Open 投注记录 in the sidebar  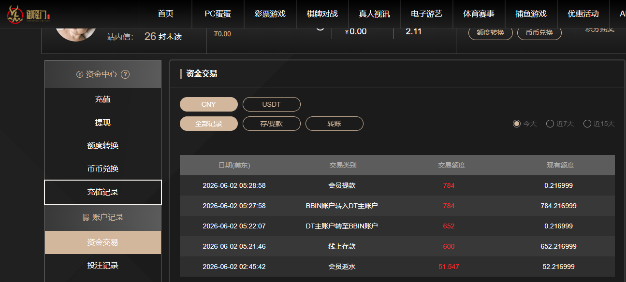click(x=103, y=266)
